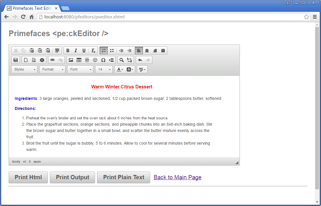The width and height of the screenshot is (321, 206).
Task: Open the Text Color picker
Action: tap(120, 69)
